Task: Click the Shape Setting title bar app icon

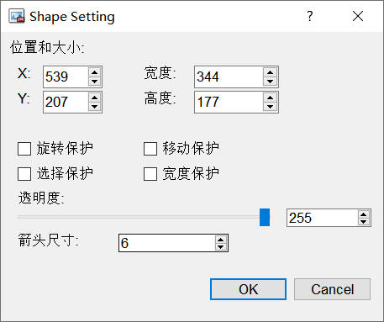Action: (17, 16)
